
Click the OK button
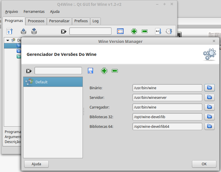click(x=204, y=164)
